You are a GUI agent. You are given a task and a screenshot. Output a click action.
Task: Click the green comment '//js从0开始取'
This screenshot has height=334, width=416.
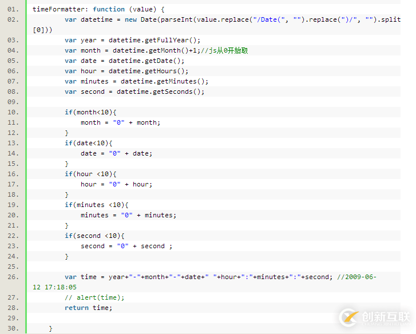coord(224,50)
